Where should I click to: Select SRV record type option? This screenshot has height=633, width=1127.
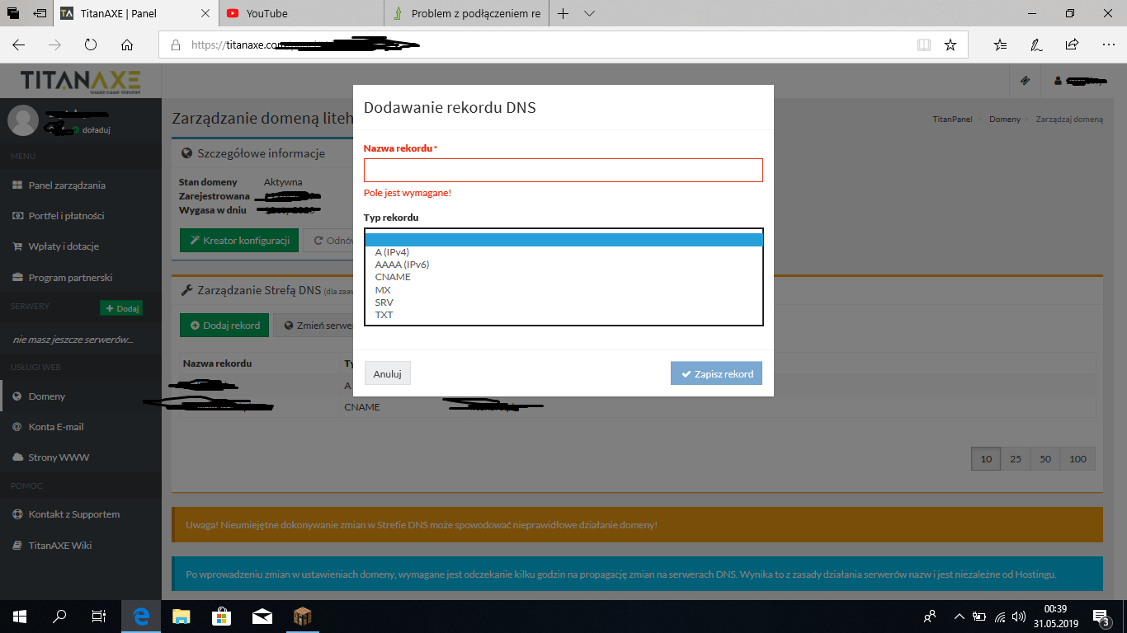[x=384, y=302]
